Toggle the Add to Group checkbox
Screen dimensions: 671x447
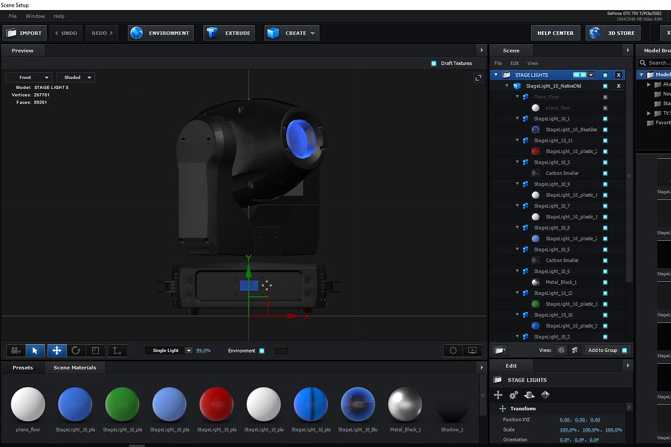click(625, 350)
